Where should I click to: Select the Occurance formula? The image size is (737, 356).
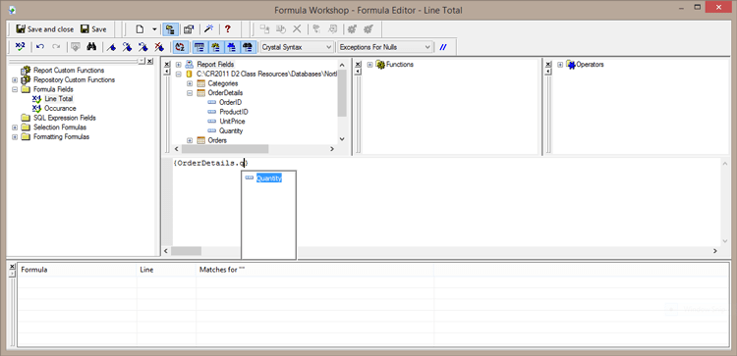point(60,108)
